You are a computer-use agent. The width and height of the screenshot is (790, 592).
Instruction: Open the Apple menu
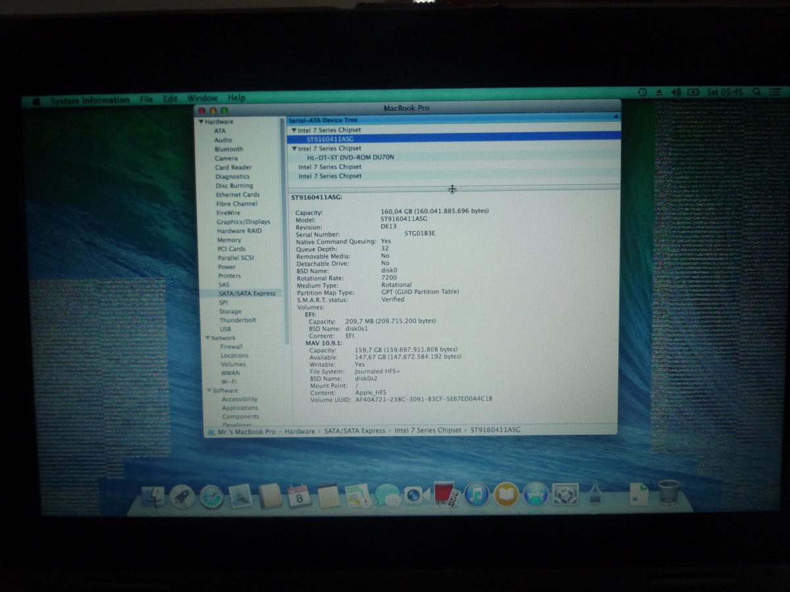(36, 101)
